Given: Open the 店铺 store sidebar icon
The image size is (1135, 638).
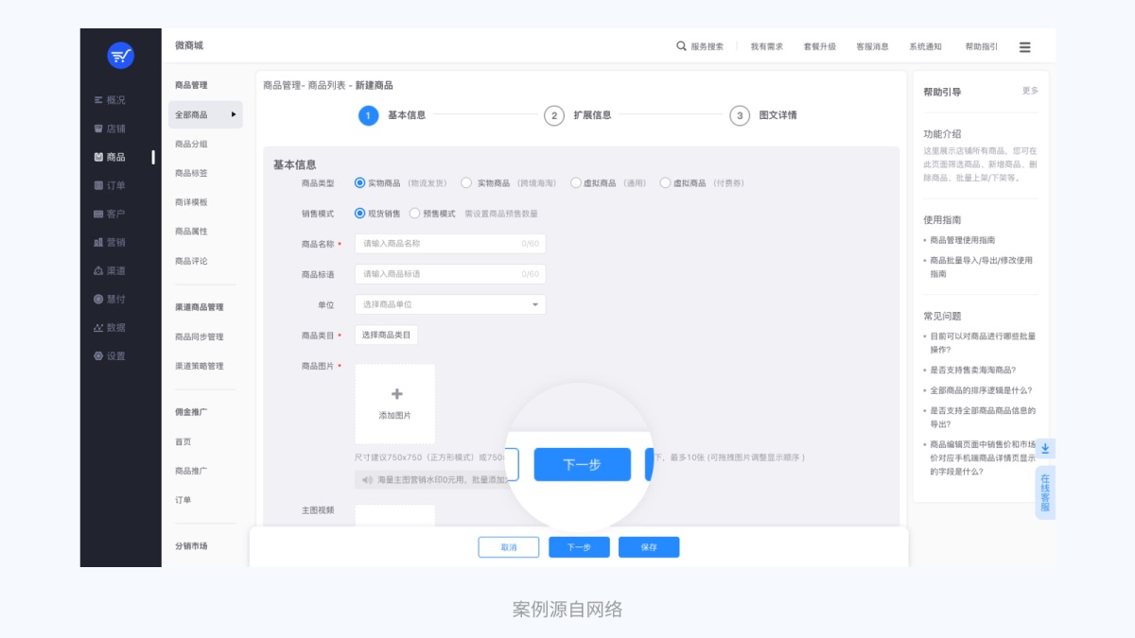Looking at the screenshot, I should tap(98, 129).
